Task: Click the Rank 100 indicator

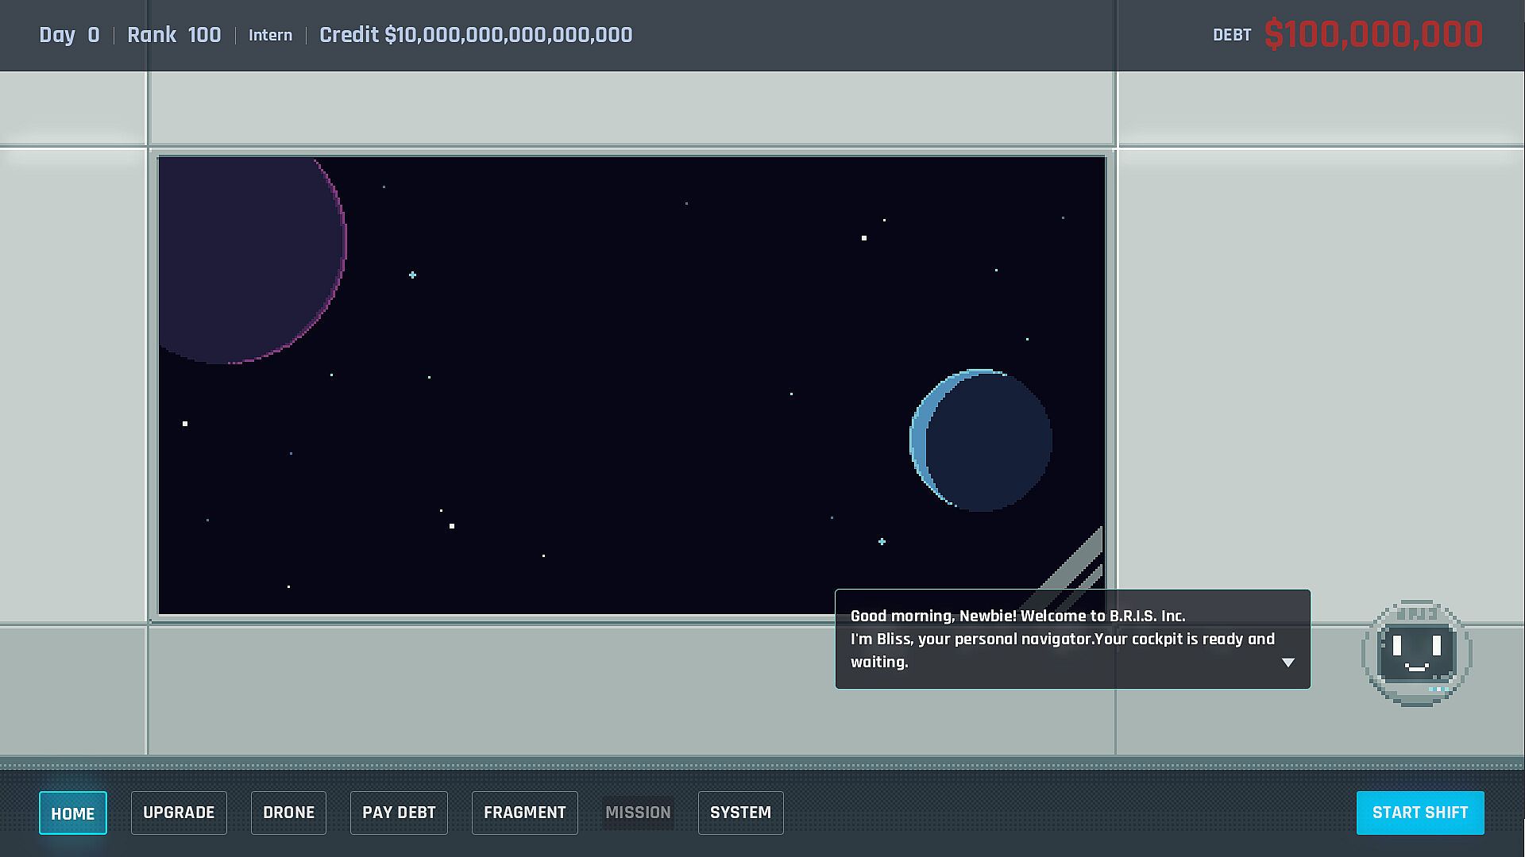Action: pyautogui.click(x=174, y=35)
